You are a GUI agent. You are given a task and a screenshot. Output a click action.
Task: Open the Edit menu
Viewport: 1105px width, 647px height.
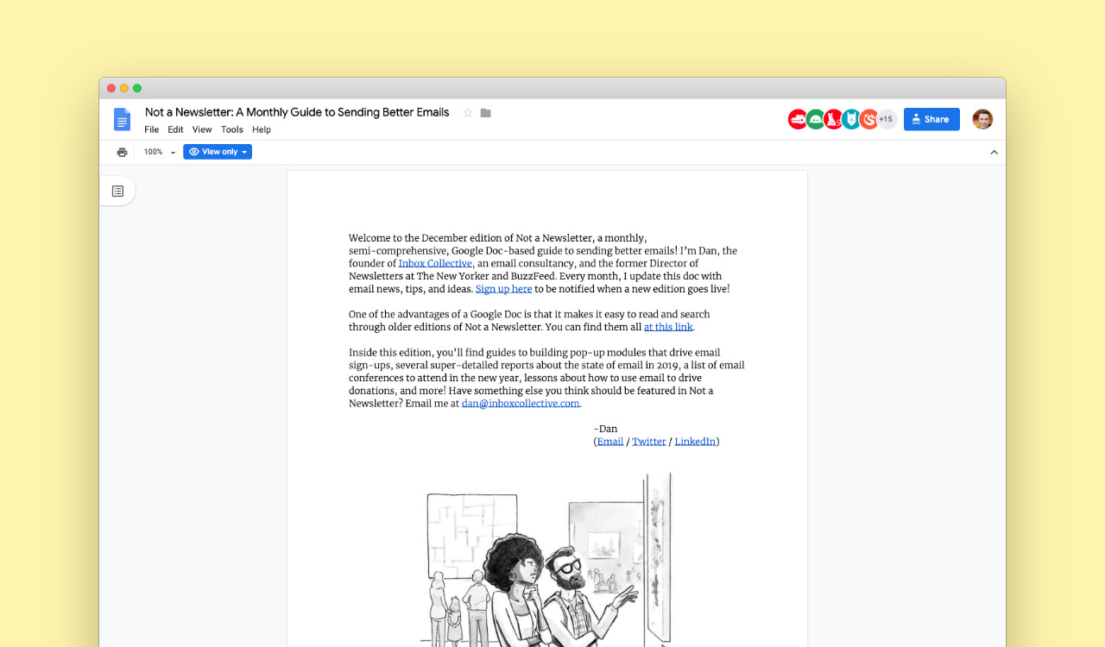coord(175,130)
